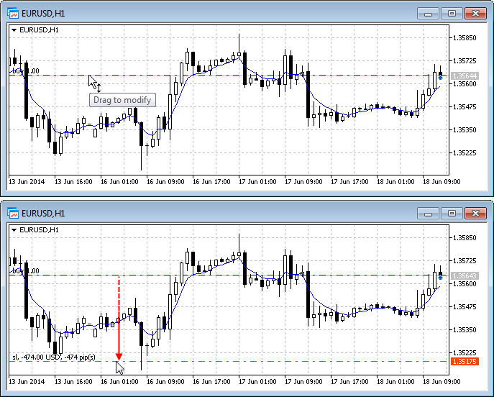Click the chart icon in the bottom window title bar
The width and height of the screenshot is (494, 397).
click(x=13, y=213)
